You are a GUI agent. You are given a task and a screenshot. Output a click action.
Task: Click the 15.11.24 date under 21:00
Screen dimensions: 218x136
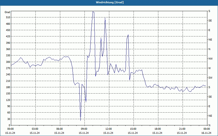click(x=182, y=133)
